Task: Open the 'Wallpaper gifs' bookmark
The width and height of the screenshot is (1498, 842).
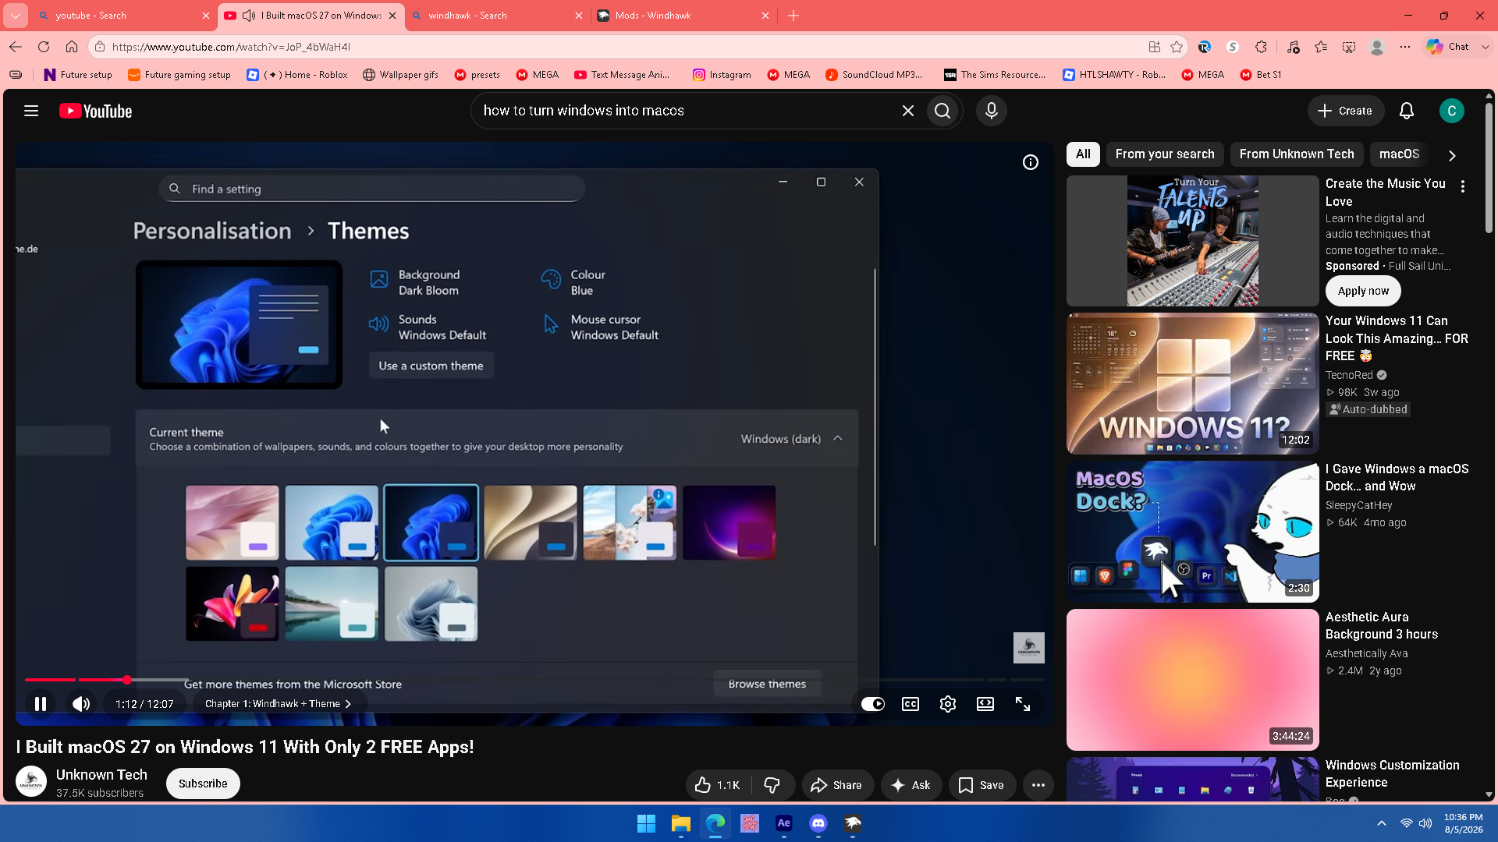Action: click(x=400, y=75)
